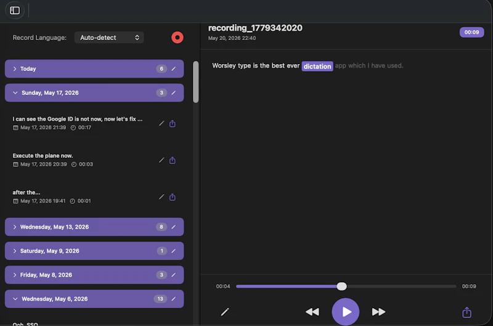Viewport: 493px width, 326px height.
Task: Edit the Wednesday, May 6, 2026 group with its pencil icon
Action: [x=174, y=299]
